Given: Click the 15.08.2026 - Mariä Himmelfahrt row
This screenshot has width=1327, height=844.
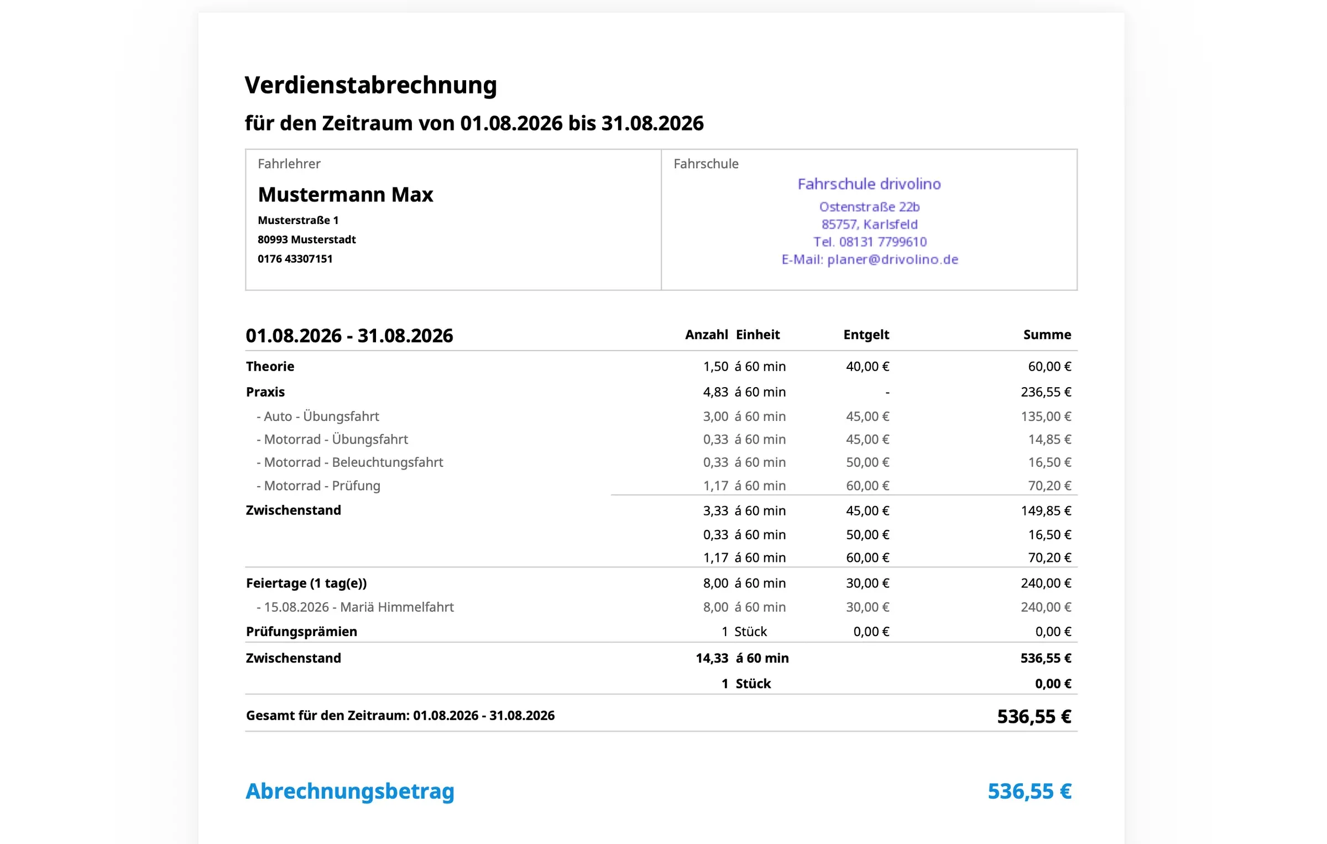Looking at the screenshot, I should click(661, 607).
